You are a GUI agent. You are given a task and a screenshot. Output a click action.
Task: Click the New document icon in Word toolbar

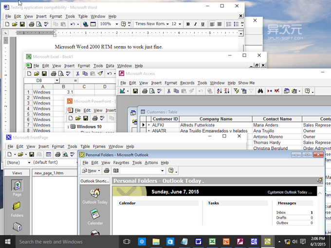click(x=7, y=24)
